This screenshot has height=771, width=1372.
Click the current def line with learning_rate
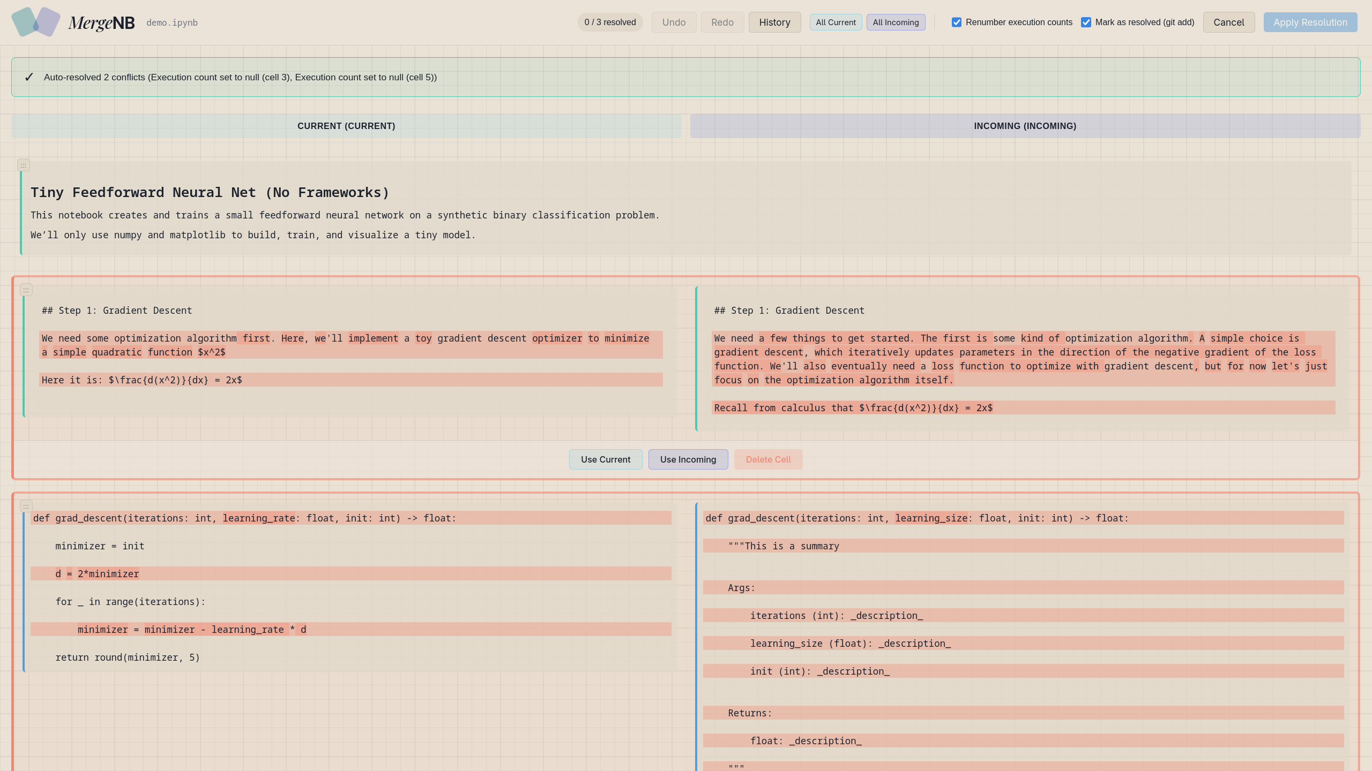pyautogui.click(x=351, y=518)
